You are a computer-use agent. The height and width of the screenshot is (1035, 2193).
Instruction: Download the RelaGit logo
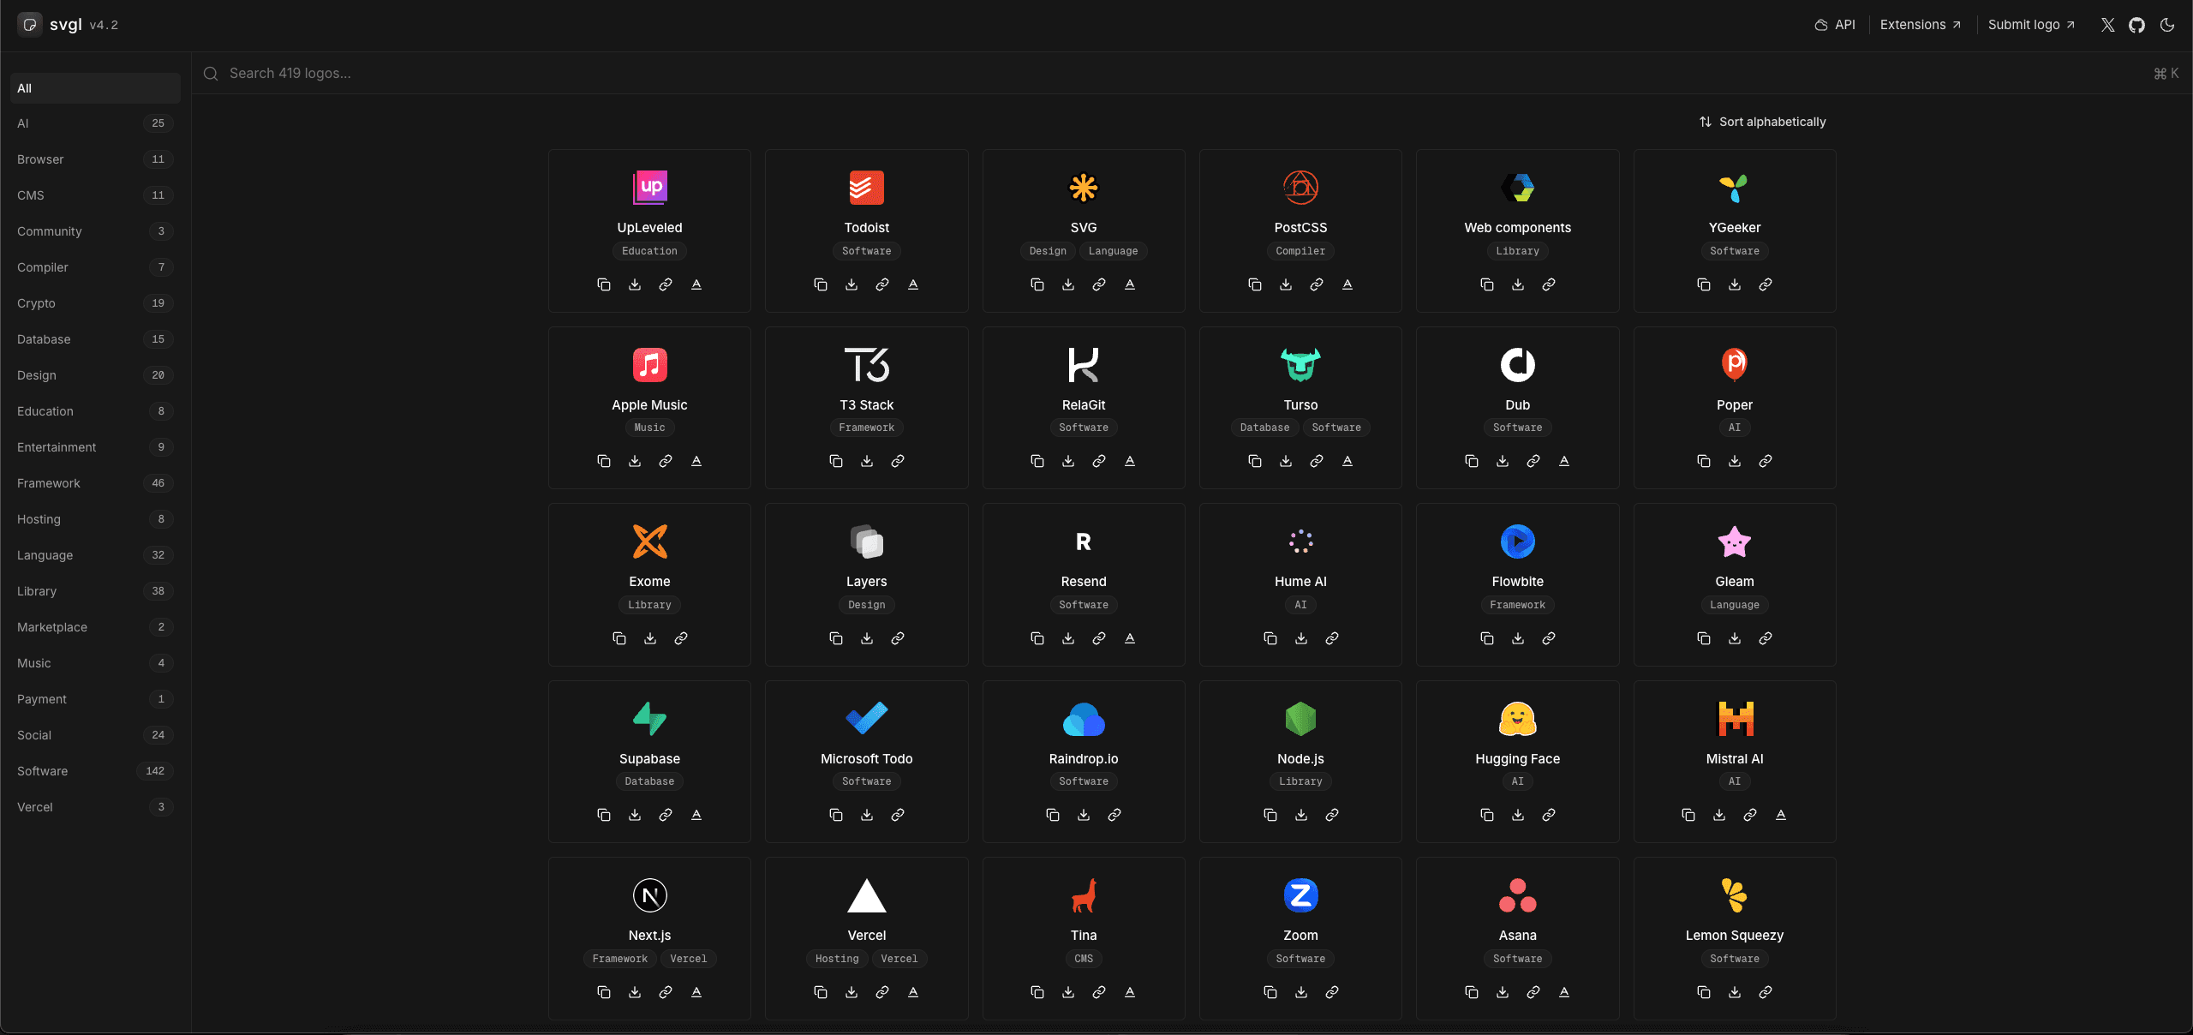1068,461
